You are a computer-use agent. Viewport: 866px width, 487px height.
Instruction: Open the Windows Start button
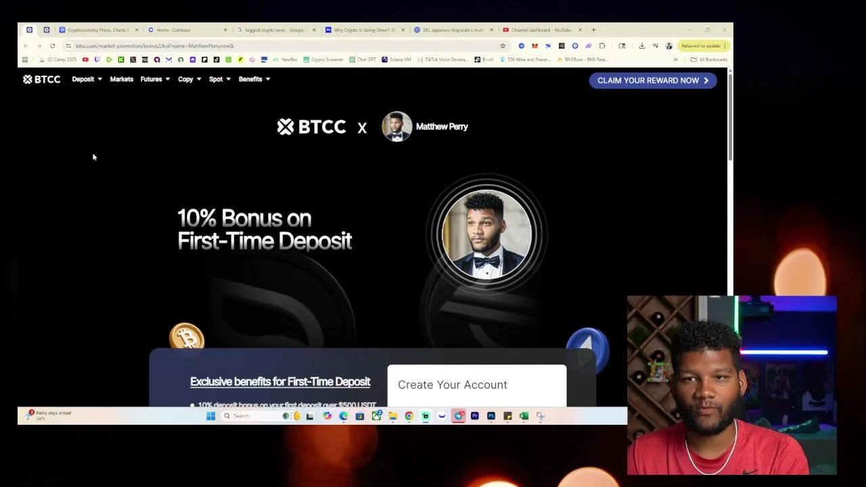pyautogui.click(x=210, y=416)
